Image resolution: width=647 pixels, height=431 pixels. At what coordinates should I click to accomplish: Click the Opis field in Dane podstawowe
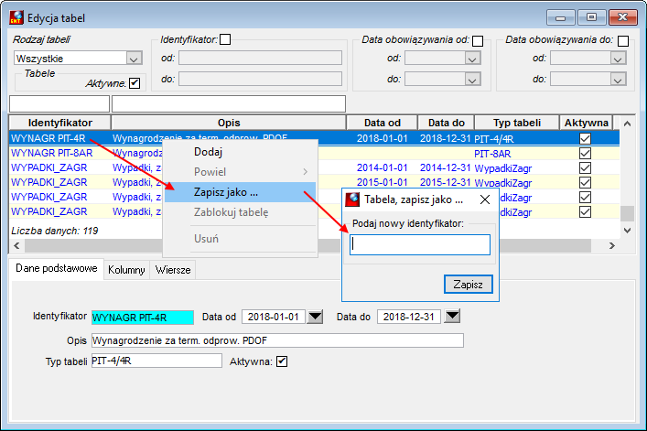pyautogui.click(x=277, y=340)
